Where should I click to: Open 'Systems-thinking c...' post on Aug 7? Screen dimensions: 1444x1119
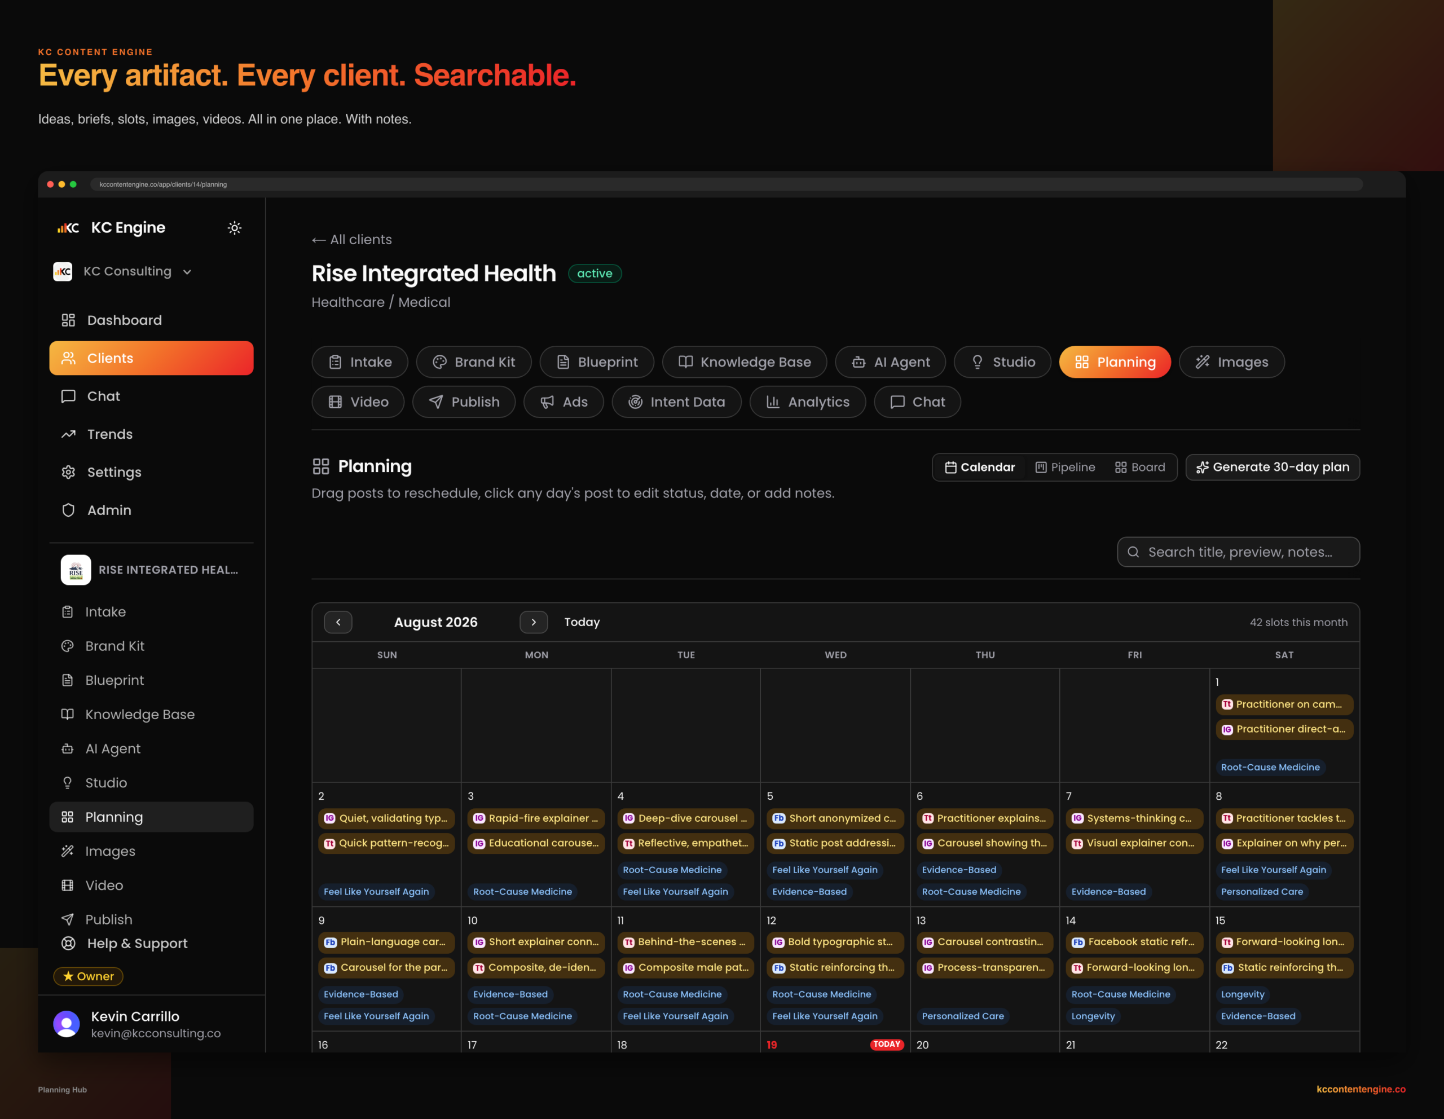(1134, 818)
